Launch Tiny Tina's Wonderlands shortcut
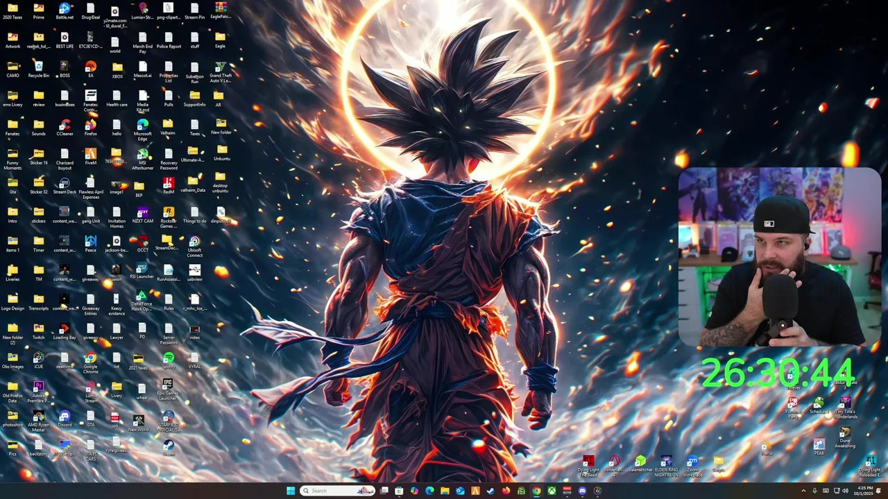This screenshot has height=499, width=888. click(845, 407)
